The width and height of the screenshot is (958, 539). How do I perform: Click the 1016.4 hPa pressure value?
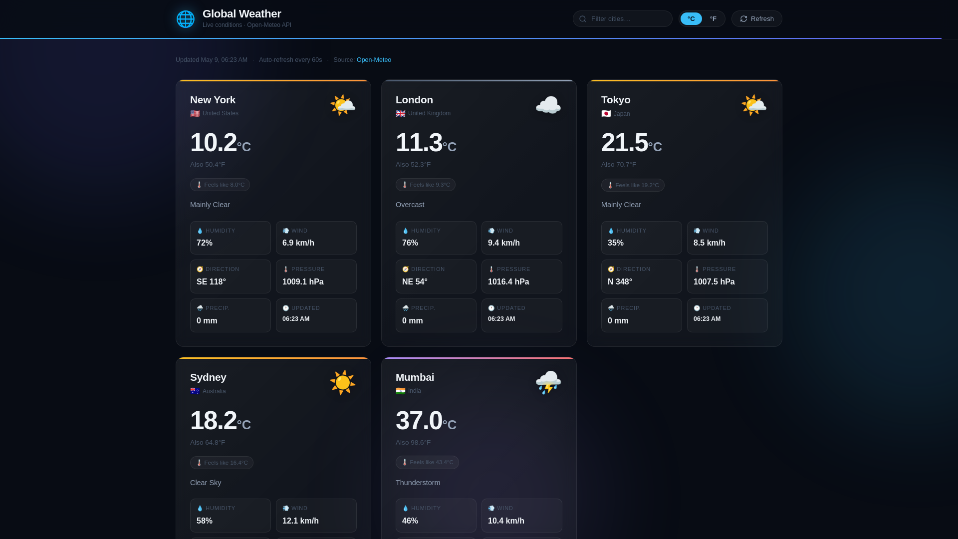point(508,282)
